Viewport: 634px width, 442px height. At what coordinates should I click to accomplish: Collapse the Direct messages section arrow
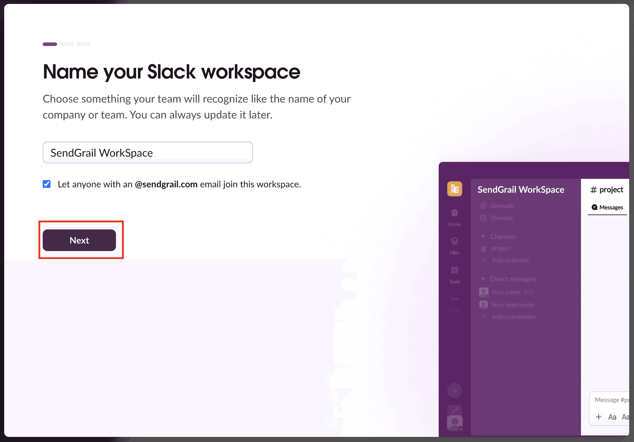pyautogui.click(x=483, y=279)
